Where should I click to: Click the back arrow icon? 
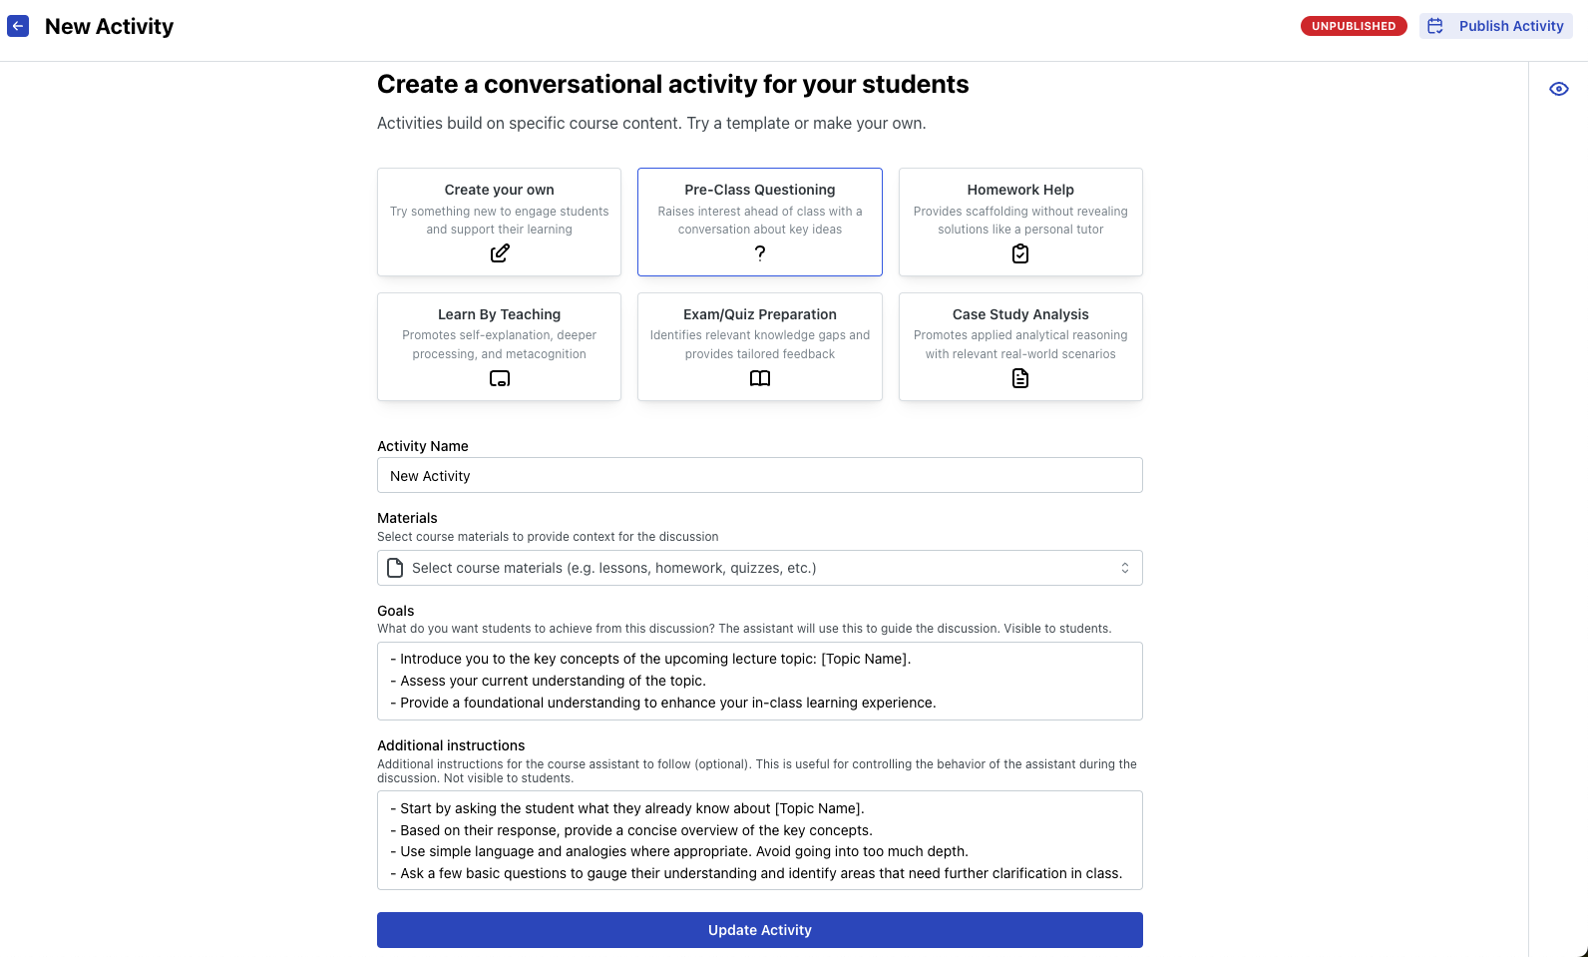pyautogui.click(x=18, y=26)
